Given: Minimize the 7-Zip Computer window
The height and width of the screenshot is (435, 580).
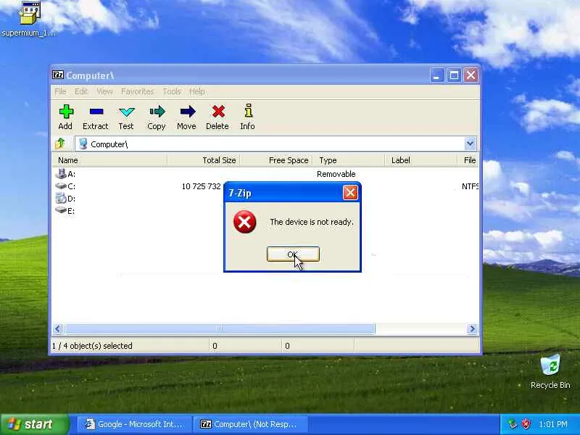Looking at the screenshot, I should pyautogui.click(x=437, y=75).
